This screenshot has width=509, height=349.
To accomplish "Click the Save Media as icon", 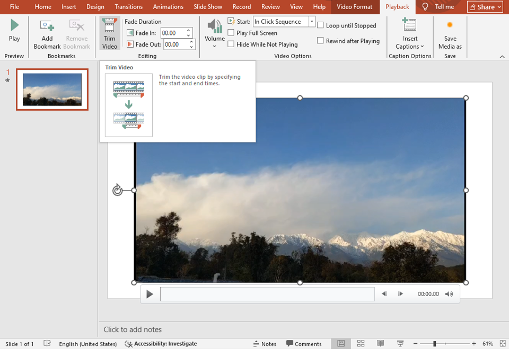I will (x=450, y=25).
